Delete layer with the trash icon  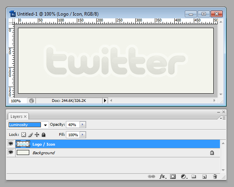point(215,176)
